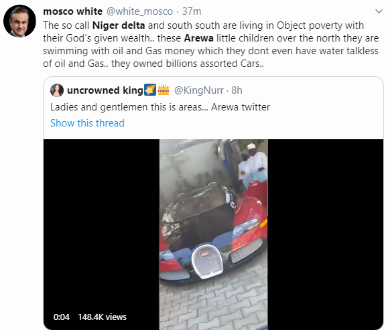The height and width of the screenshot is (330, 386).
Task: Open mosco white's profile picture
Action: [x=19, y=21]
